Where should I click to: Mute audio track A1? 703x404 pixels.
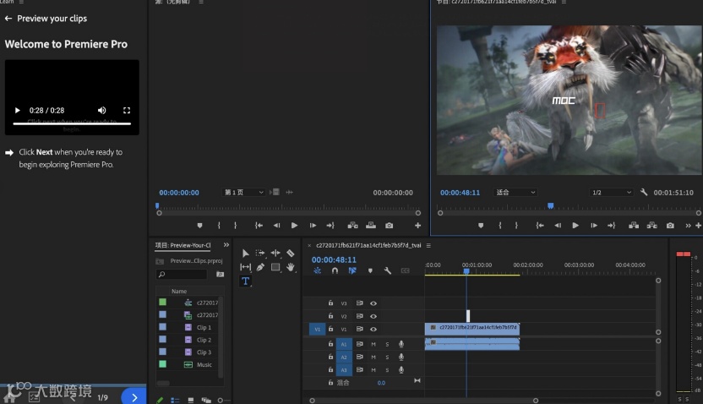[x=373, y=344]
